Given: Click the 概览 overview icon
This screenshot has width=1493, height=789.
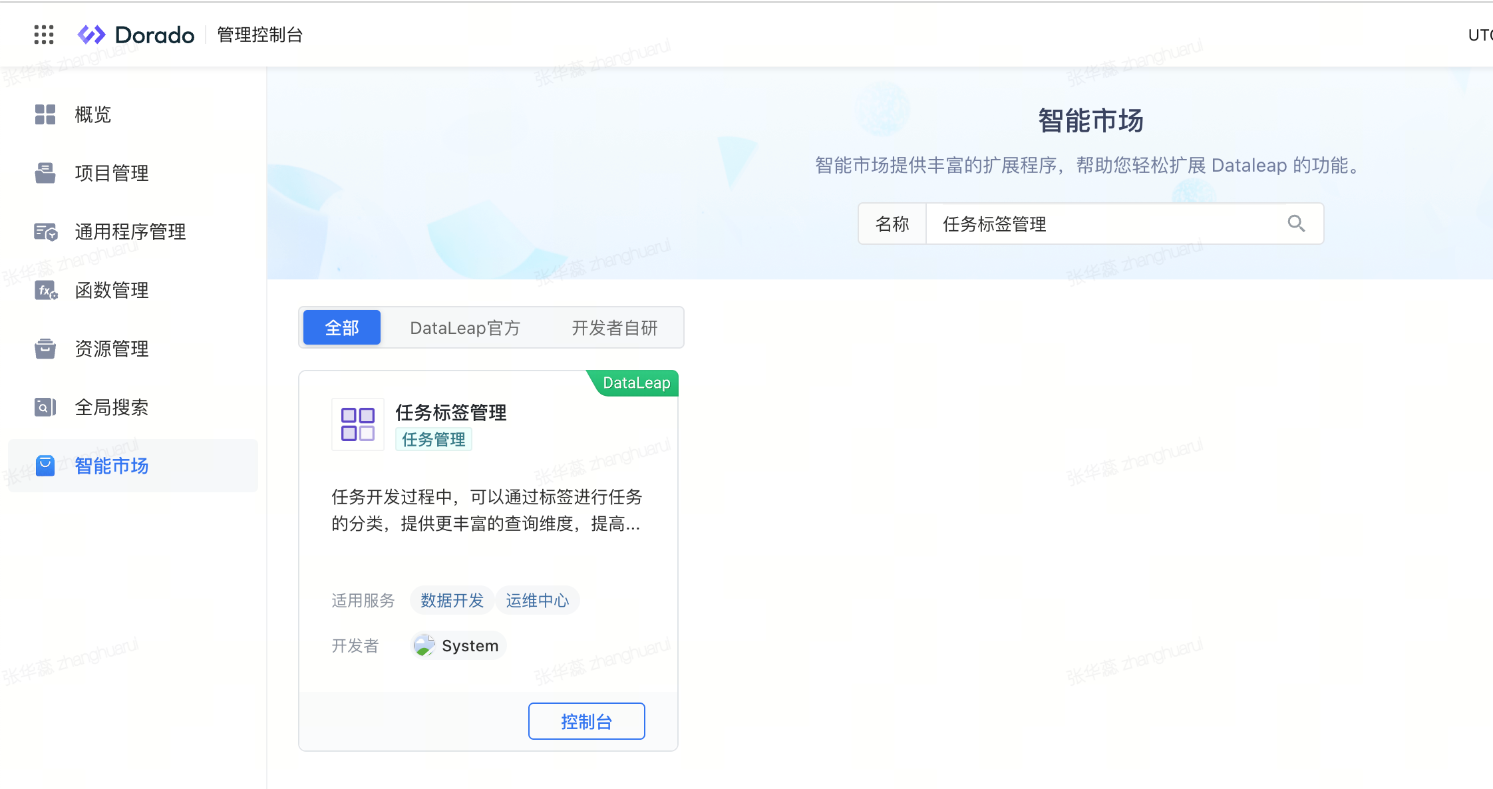Looking at the screenshot, I should 45,114.
